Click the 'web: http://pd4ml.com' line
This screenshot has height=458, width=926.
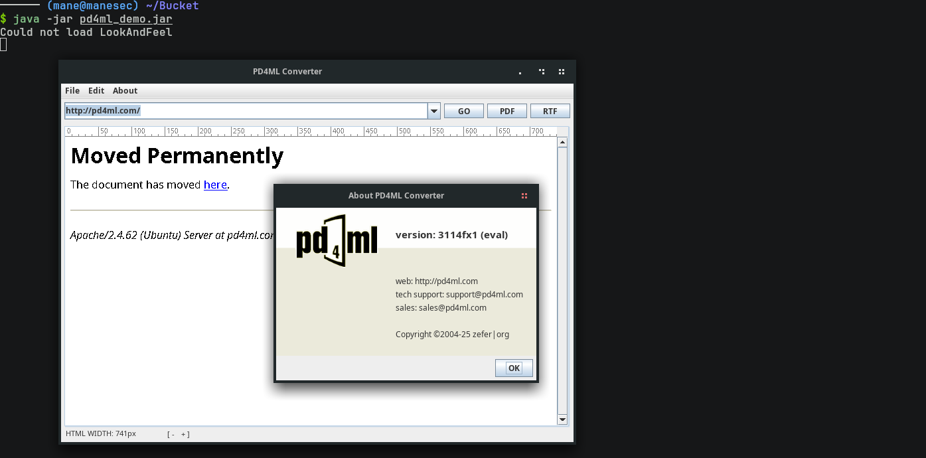click(437, 281)
